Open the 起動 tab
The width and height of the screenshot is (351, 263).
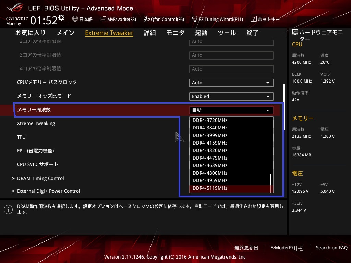click(201, 33)
